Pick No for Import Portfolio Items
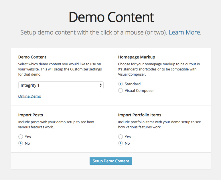This screenshot has width=221, height=180. tap(121, 143)
